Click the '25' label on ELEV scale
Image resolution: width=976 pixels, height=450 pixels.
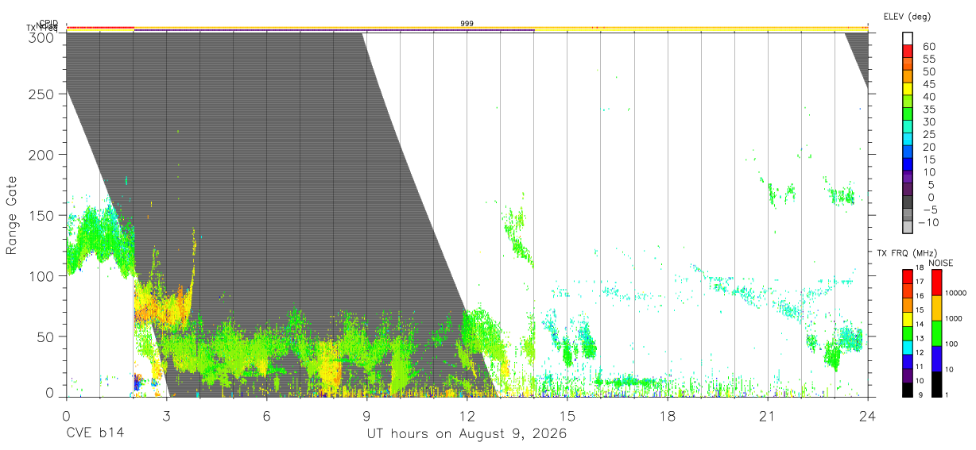click(928, 134)
